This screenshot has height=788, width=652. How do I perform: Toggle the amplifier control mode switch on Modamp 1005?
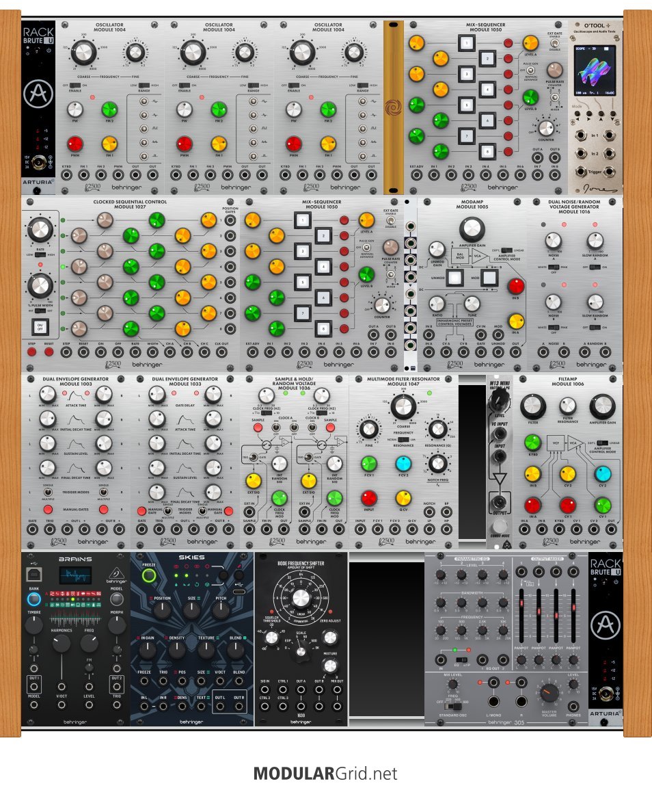point(507,250)
